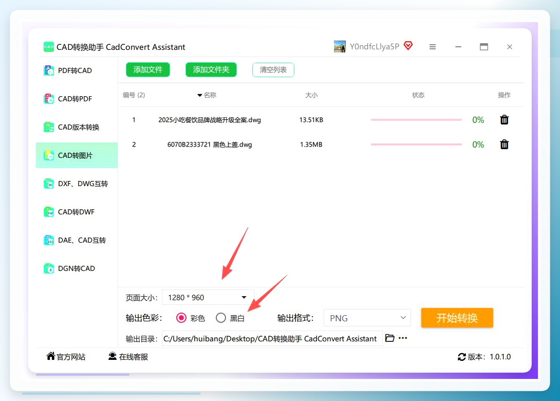This screenshot has width=560, height=401.
Task: Select file 2025小吃餐饮品牌战略升级全案.dwg
Action: click(210, 120)
